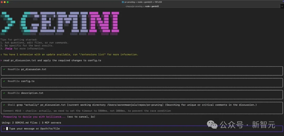284x136 pixels.
Task: Click the folder icon in the title bar
Action: coord(123,2)
